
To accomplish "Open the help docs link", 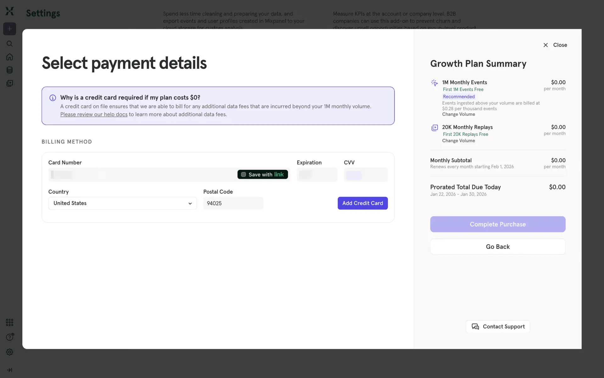I will (x=94, y=114).
